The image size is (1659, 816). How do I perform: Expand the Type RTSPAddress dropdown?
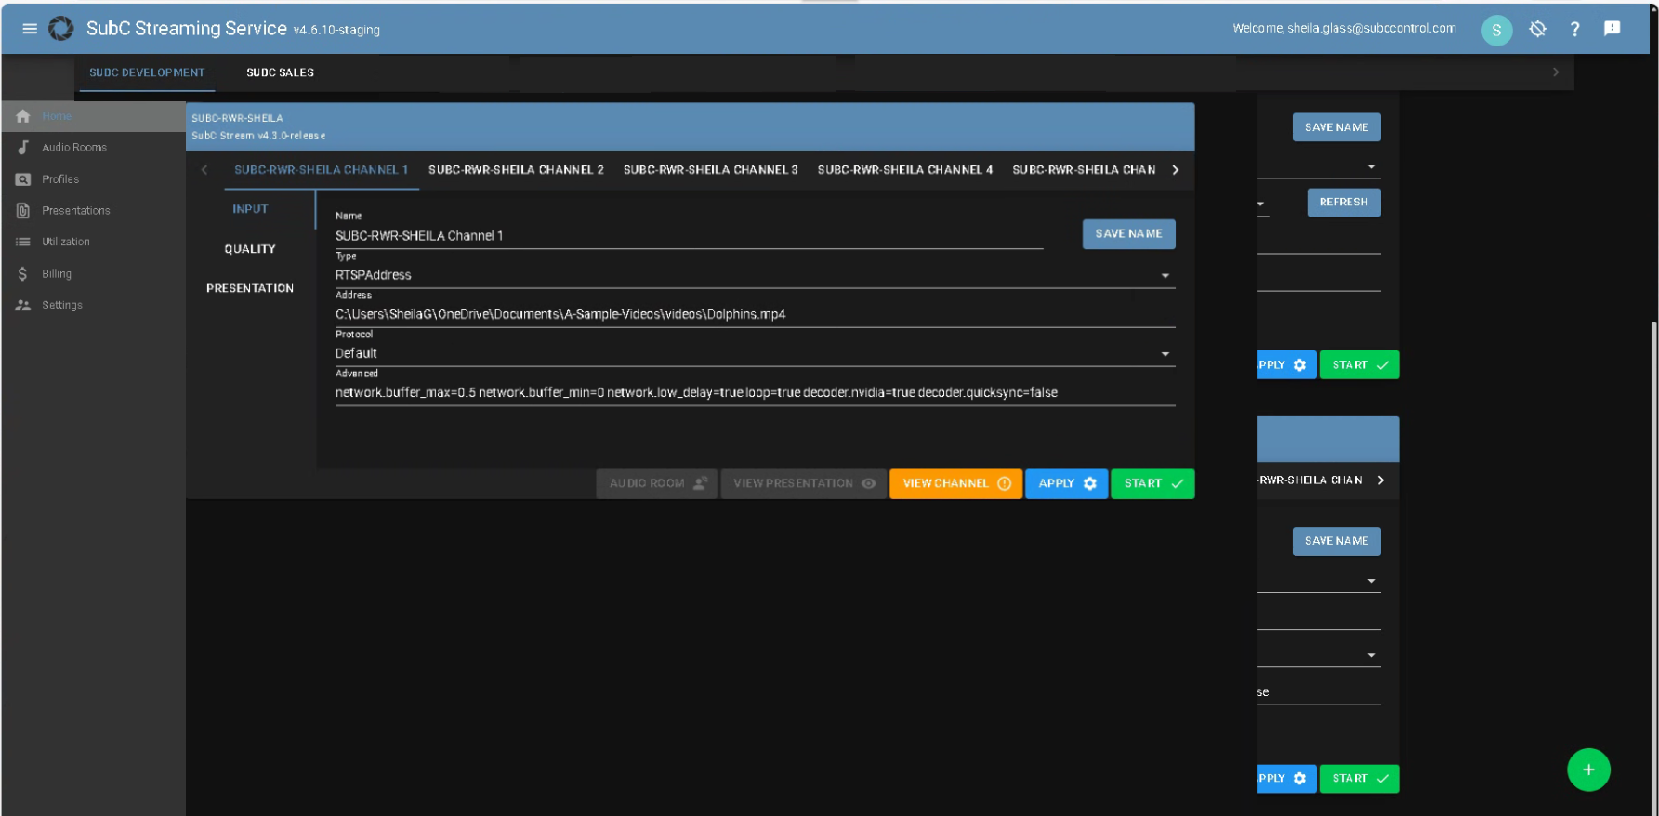[1165, 276]
